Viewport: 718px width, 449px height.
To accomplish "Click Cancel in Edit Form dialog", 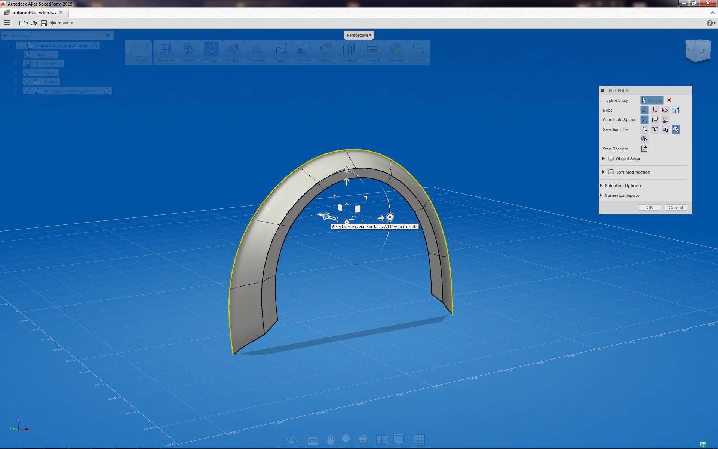I will [x=675, y=208].
